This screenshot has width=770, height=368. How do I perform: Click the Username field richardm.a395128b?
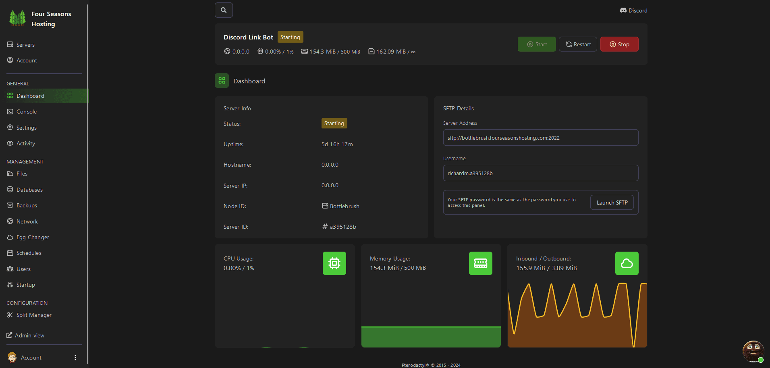[541, 173]
